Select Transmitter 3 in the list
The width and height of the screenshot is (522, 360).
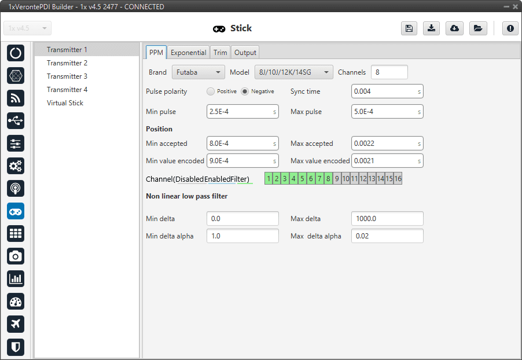(x=87, y=76)
